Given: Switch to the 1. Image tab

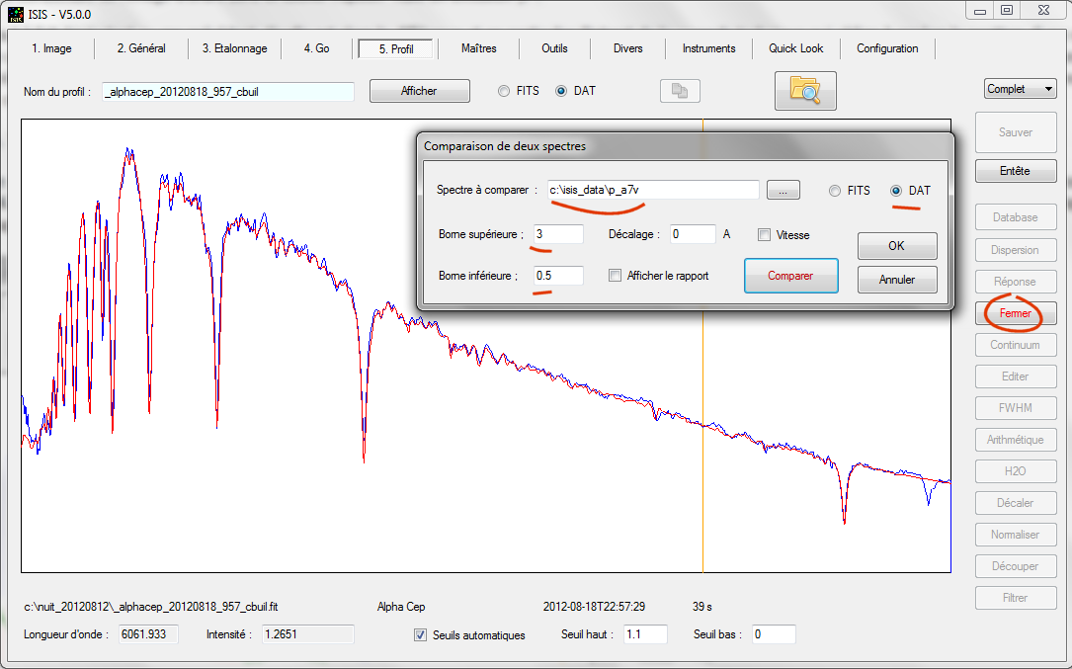Looking at the screenshot, I should coord(52,48).
